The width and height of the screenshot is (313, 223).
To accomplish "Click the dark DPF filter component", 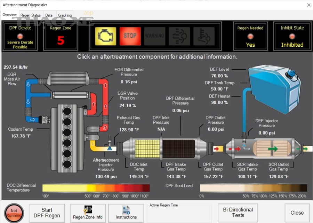I will click(x=178, y=148).
